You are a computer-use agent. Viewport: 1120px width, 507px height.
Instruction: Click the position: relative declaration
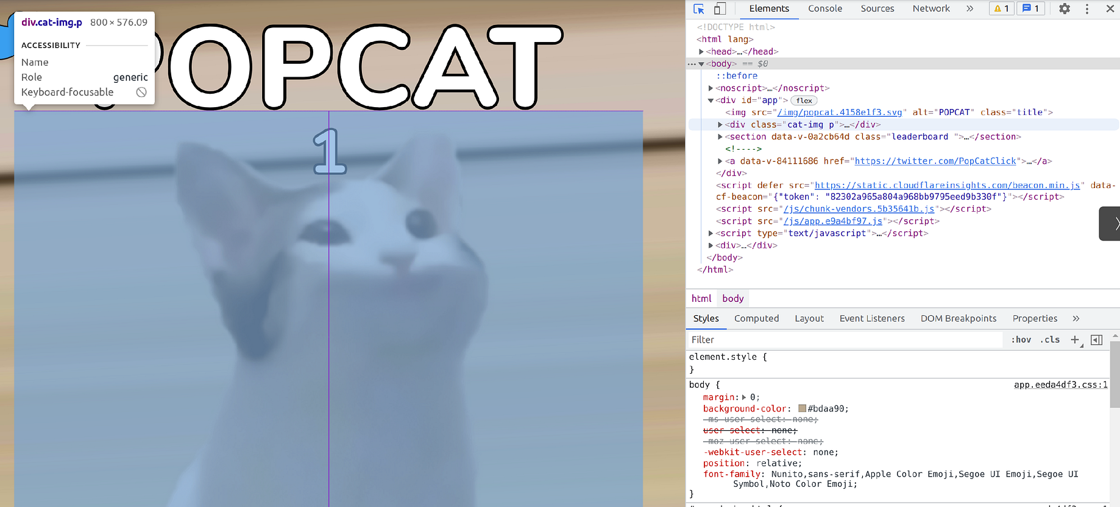tap(752, 463)
